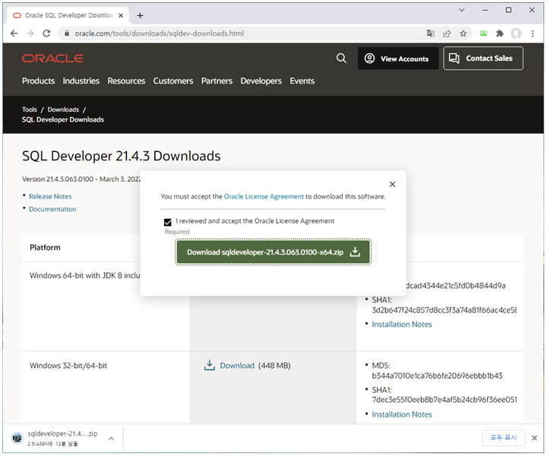Open a new browser tab
The width and height of the screenshot is (548, 457).
coord(140,15)
